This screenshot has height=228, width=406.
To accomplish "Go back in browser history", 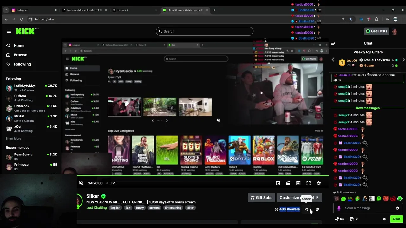I will pyautogui.click(x=6, y=19).
